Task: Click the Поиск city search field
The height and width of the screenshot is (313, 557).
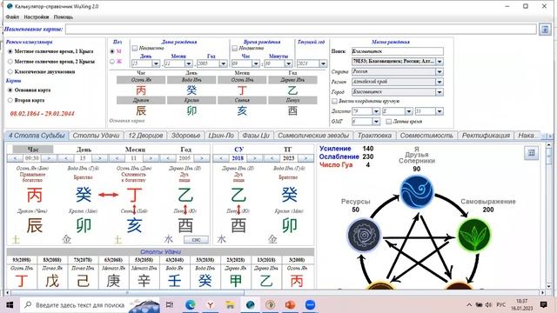Action: coord(398,51)
